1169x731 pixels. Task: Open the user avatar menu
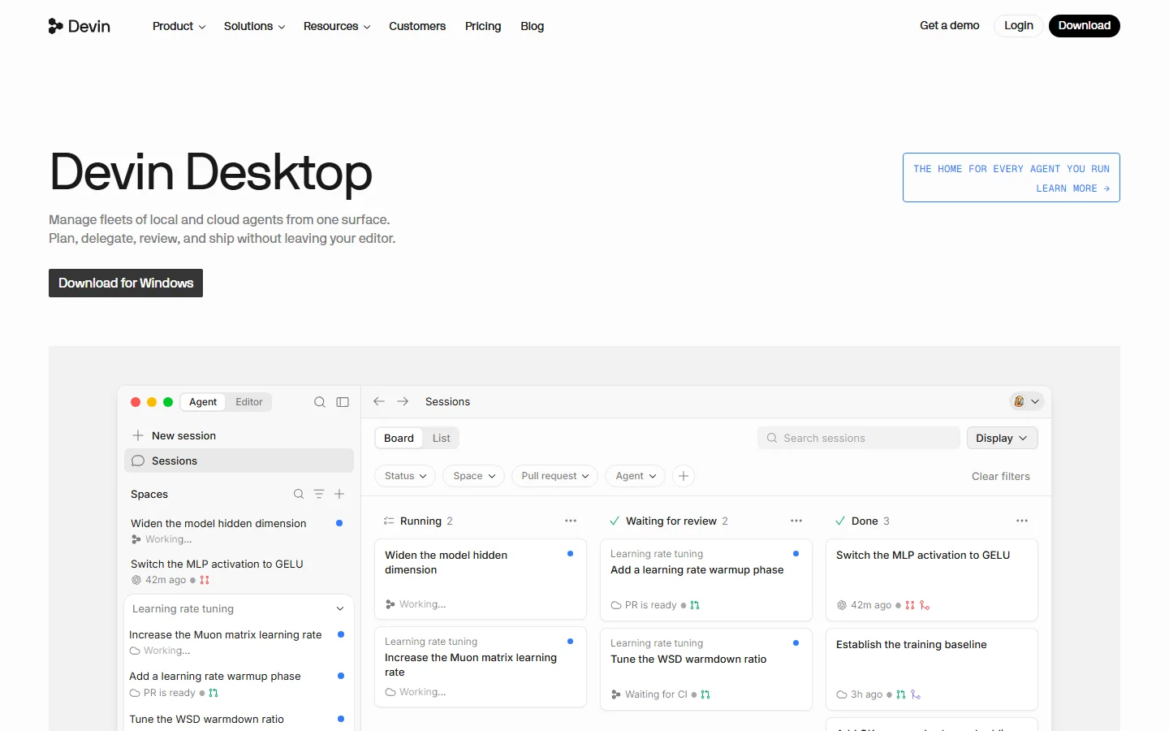pyautogui.click(x=1026, y=401)
